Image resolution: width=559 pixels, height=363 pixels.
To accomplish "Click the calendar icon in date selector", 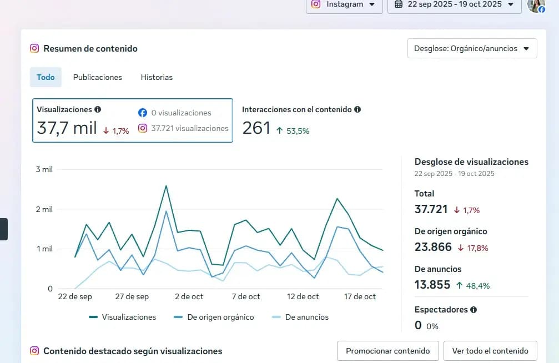I will [x=399, y=4].
